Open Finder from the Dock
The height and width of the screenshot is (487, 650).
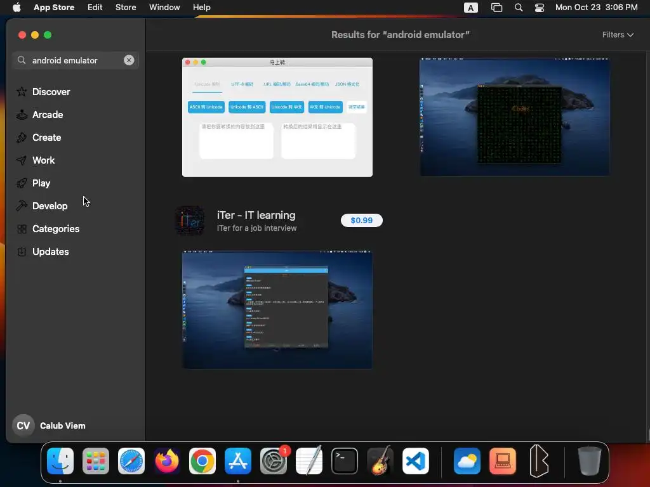60,461
